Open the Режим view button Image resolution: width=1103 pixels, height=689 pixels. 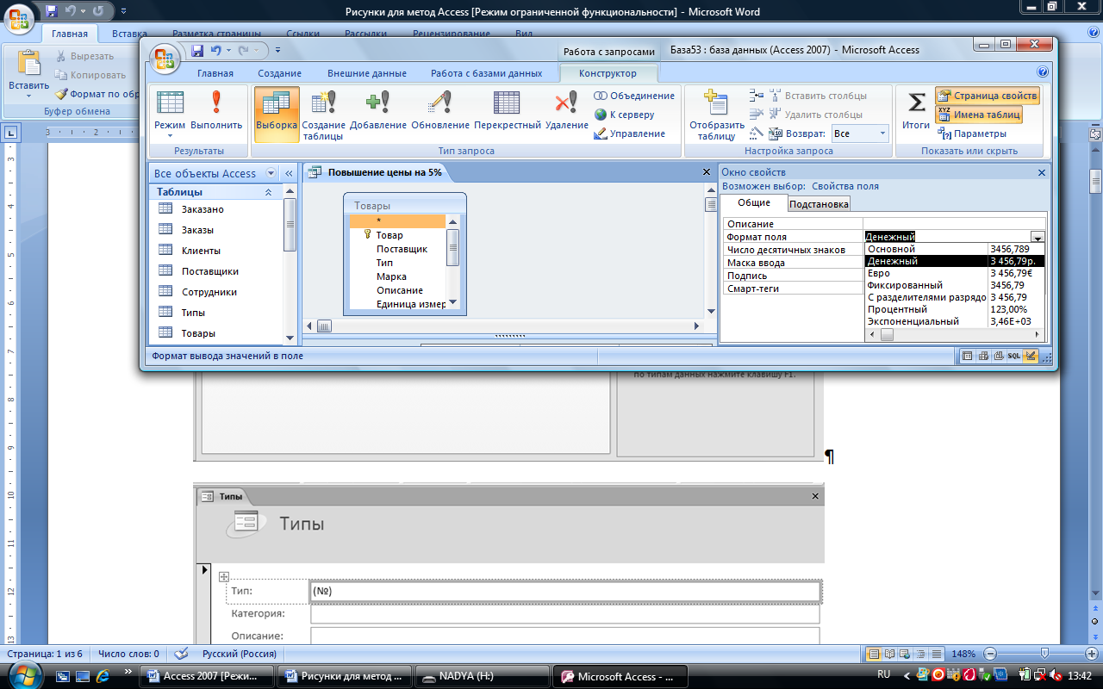tap(170, 115)
